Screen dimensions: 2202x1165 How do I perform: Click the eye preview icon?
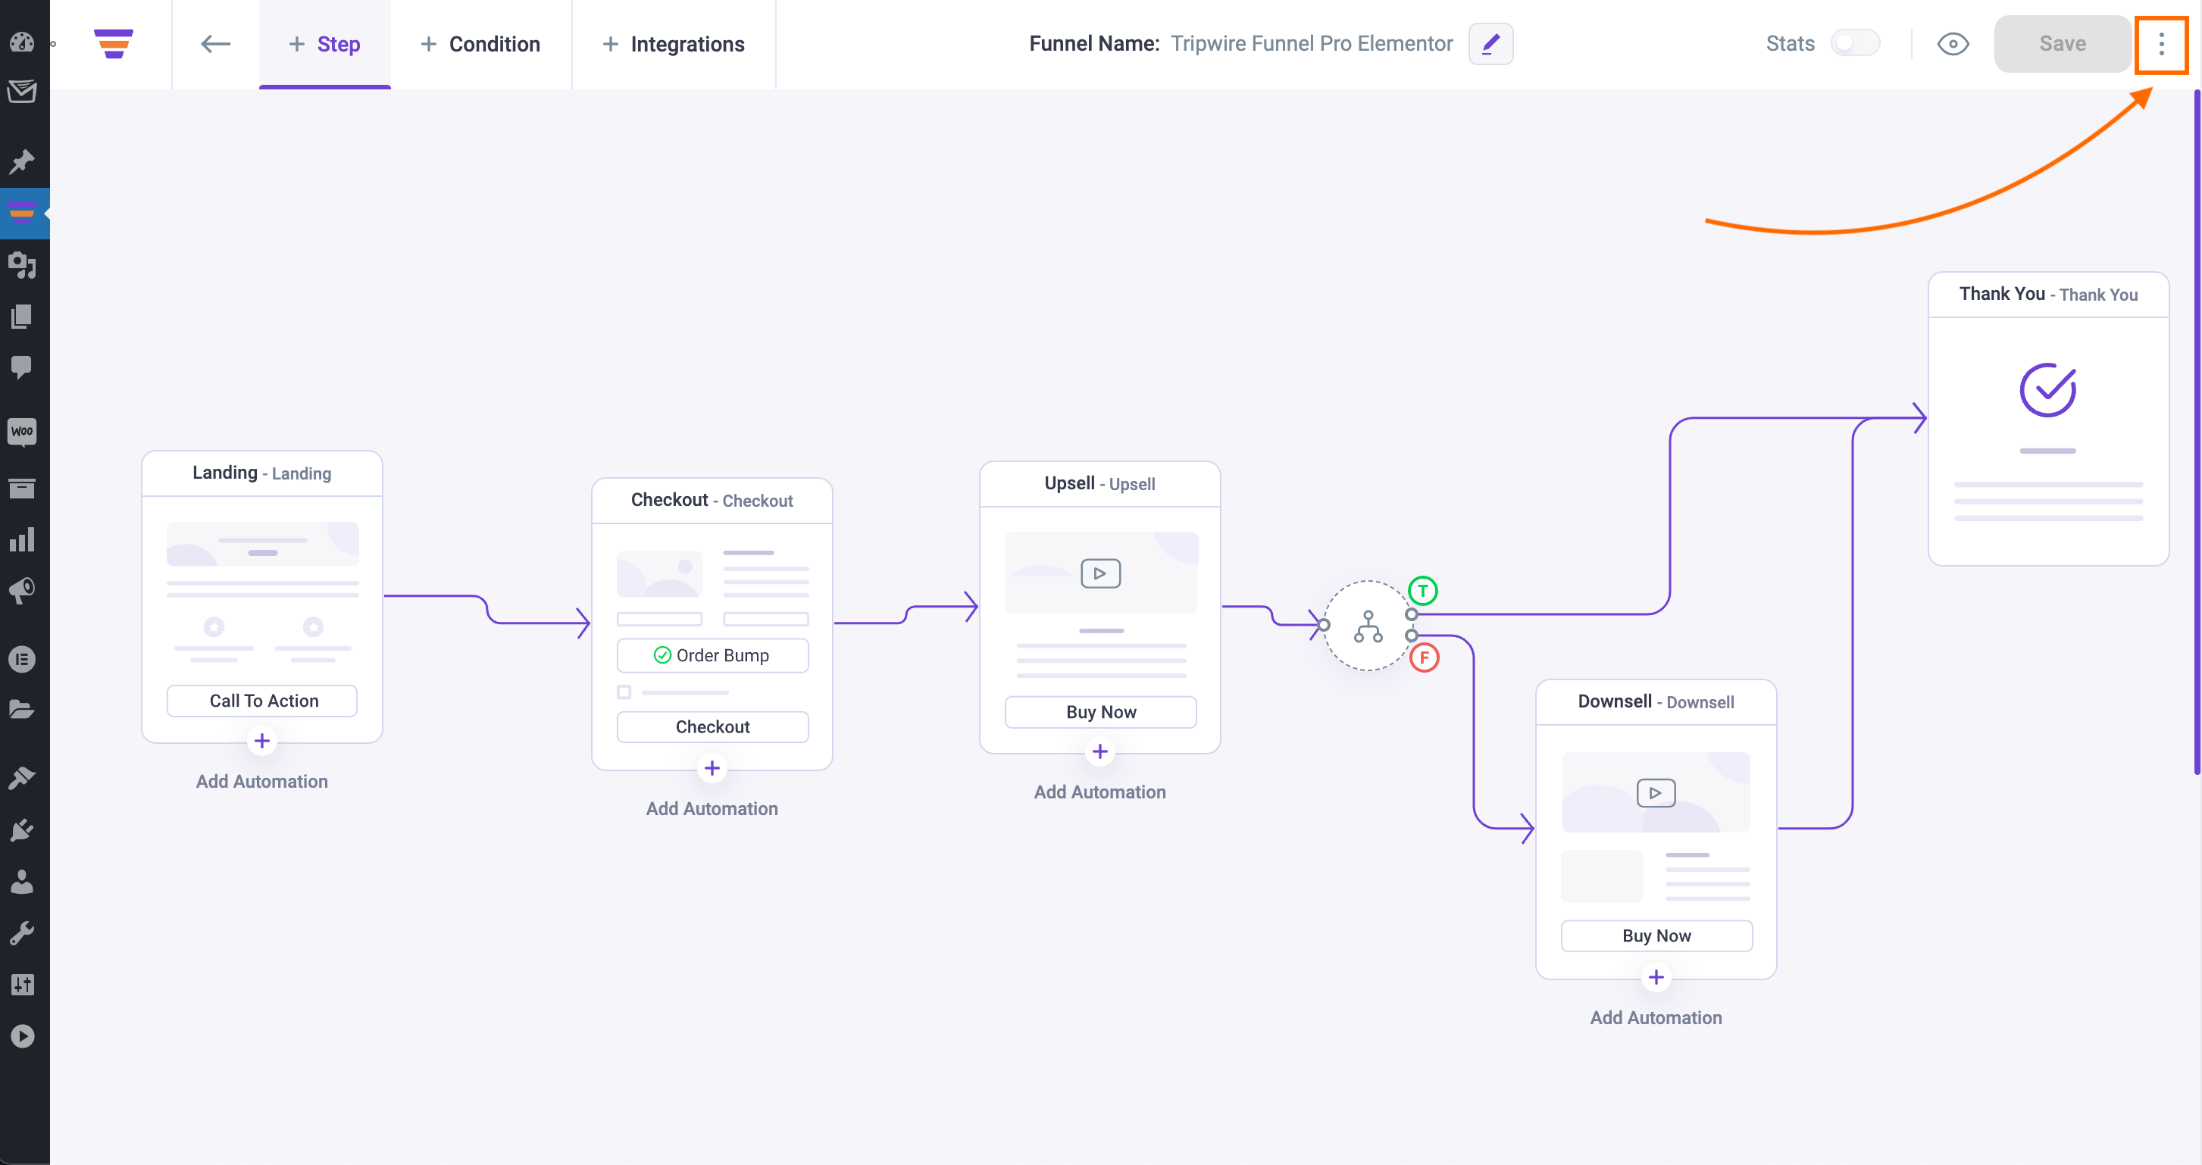(x=1951, y=44)
